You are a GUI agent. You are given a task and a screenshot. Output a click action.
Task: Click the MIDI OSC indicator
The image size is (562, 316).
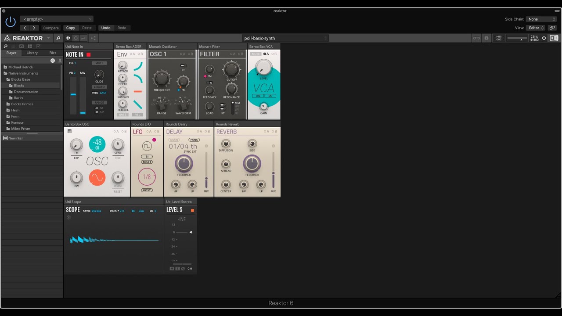tap(499, 38)
